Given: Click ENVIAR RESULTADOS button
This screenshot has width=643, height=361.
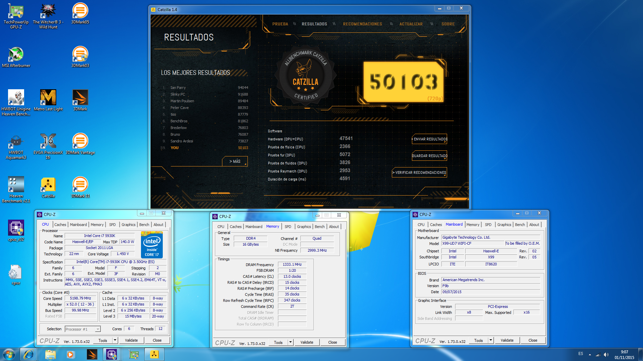Looking at the screenshot, I should (x=430, y=139).
